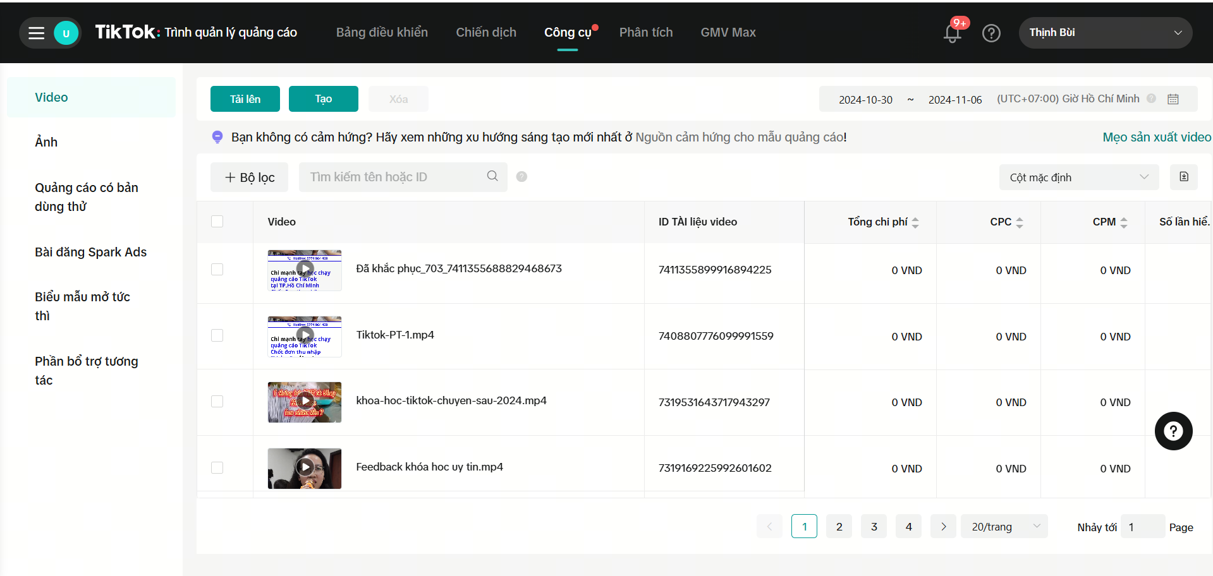Click the end date 2024-11-06

pos(955,100)
